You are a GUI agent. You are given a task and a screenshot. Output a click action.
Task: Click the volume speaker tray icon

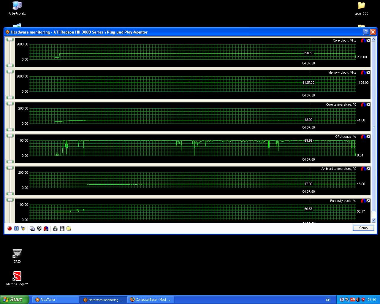(x=358, y=300)
